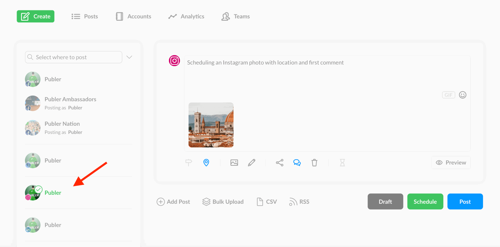This screenshot has height=247, width=500.
Task: Open the emoji picker
Action: [463, 95]
